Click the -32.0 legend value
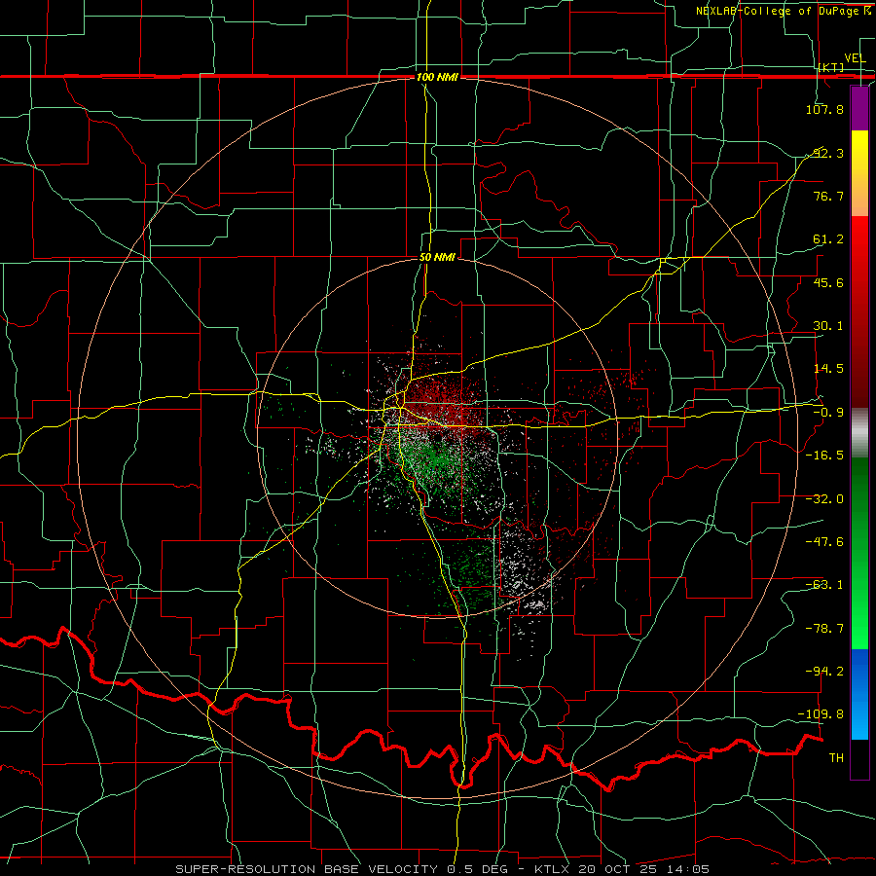The height and width of the screenshot is (876, 876). click(824, 499)
